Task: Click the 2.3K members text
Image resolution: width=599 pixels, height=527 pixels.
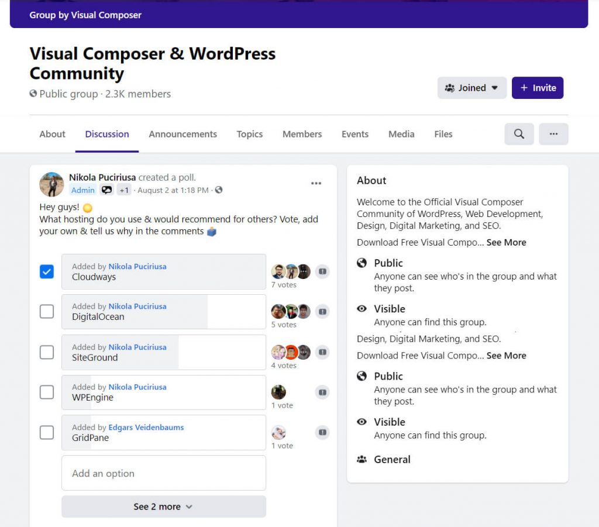Action: [x=138, y=94]
